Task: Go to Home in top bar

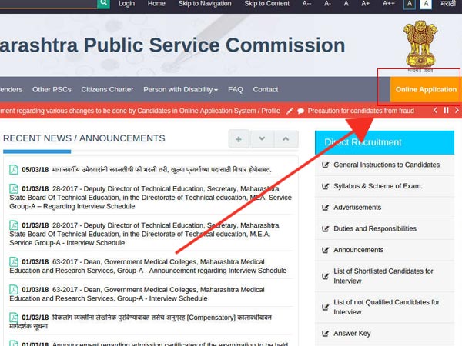Action: point(156,4)
